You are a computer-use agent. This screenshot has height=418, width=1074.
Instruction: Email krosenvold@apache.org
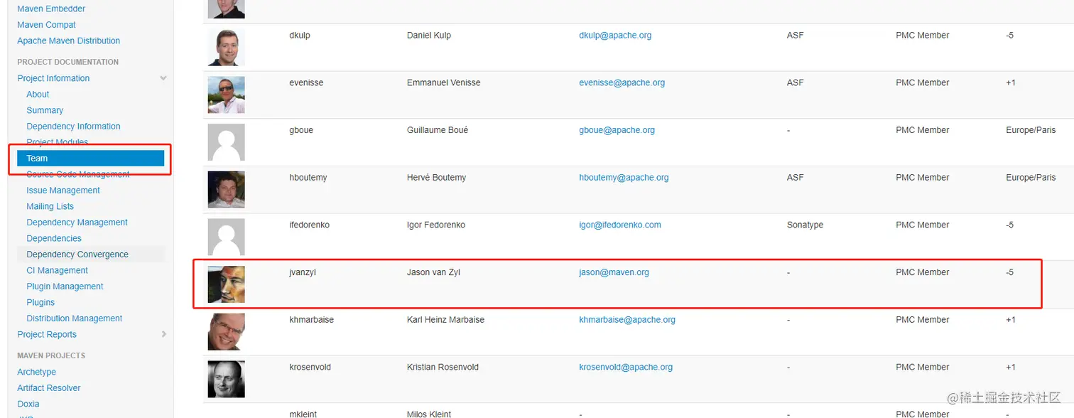tap(626, 367)
